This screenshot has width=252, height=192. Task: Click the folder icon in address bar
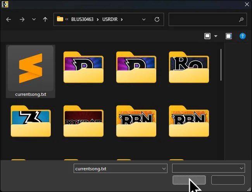point(60,19)
